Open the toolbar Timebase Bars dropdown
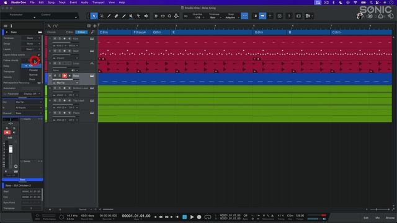The width and height of the screenshot is (397, 223). [x=215, y=17]
